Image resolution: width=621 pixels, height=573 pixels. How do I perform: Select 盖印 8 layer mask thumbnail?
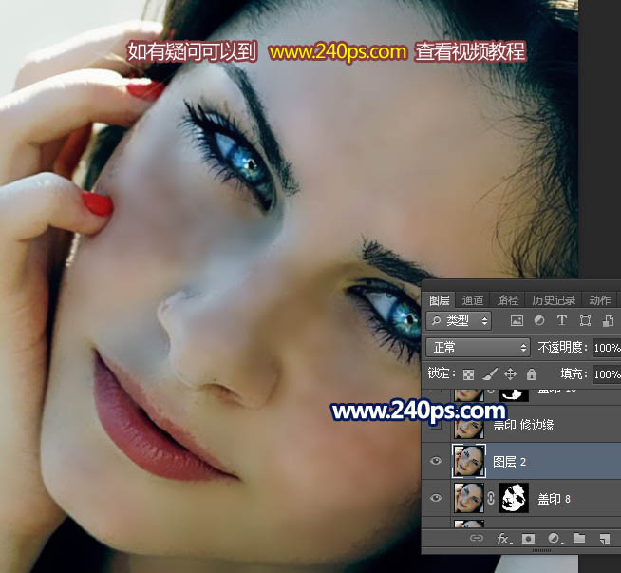(x=514, y=498)
